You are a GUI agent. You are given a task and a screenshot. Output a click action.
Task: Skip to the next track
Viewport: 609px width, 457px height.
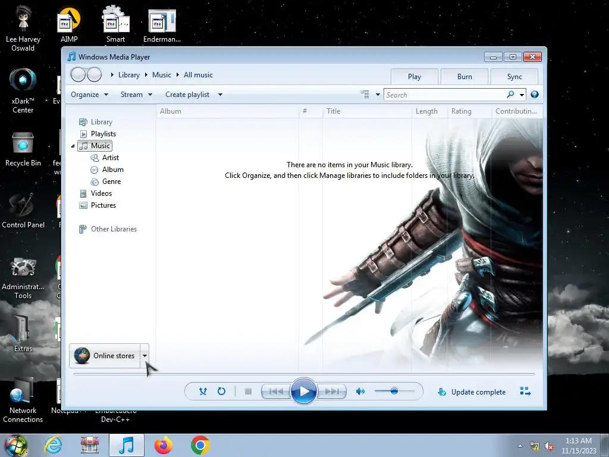(x=331, y=392)
